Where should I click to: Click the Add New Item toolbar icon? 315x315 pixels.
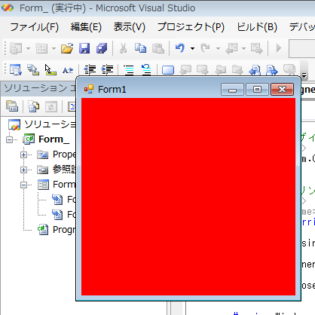point(41,48)
